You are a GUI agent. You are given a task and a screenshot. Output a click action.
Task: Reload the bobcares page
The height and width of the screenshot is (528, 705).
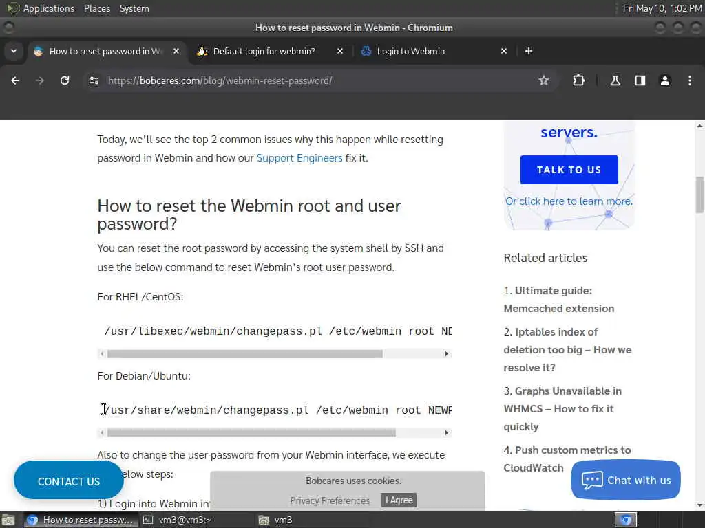65,80
